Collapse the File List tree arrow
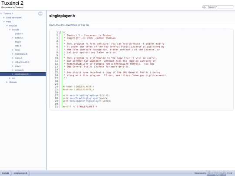Image resolution: width=235 pixels, height=176 pixels. 7,26
